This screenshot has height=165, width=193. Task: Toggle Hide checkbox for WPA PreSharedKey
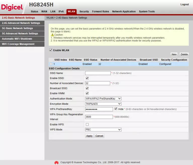point(116,109)
